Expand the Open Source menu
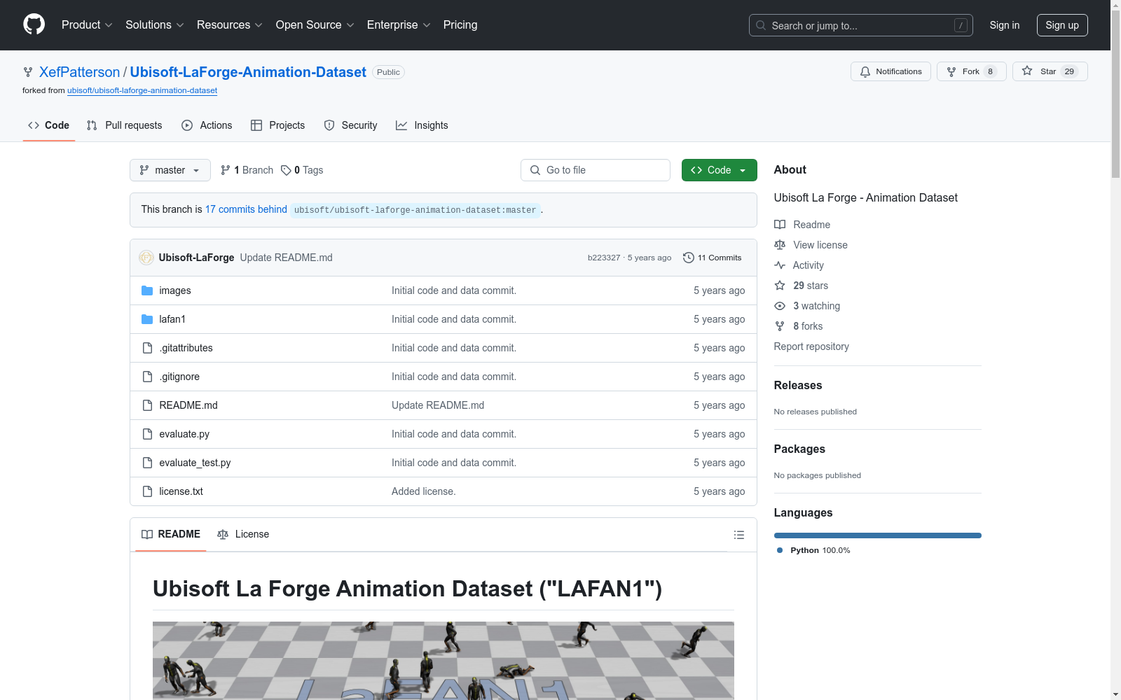 click(x=315, y=25)
